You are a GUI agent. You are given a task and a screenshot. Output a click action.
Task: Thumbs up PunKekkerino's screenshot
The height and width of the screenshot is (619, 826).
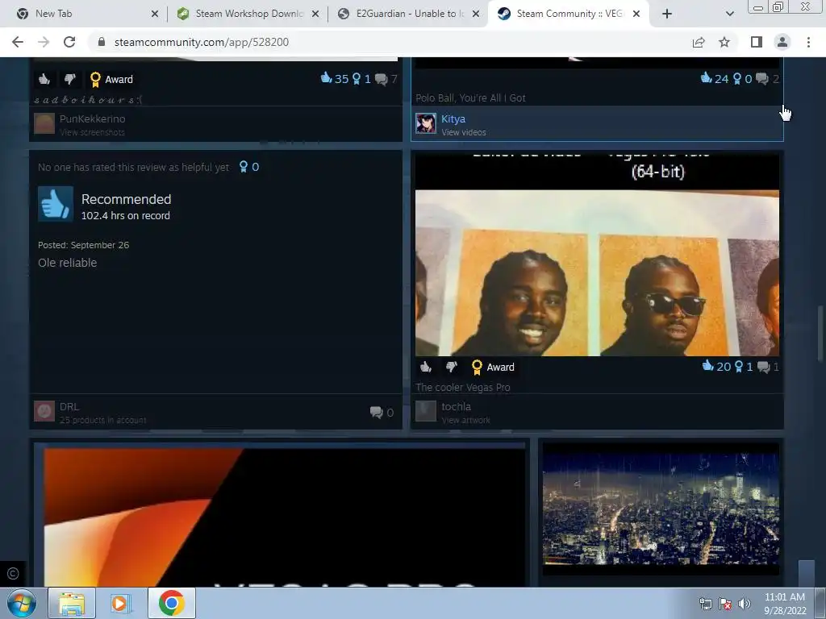pos(44,79)
